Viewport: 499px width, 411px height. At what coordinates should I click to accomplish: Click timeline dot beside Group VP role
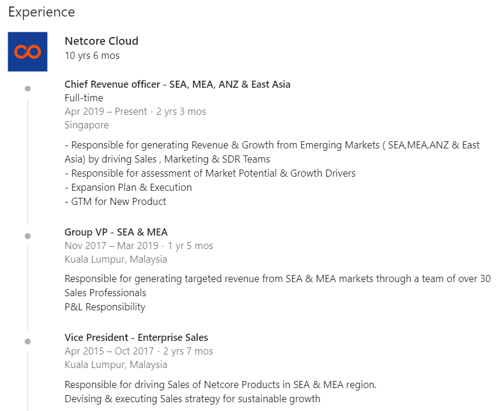pos(28,236)
